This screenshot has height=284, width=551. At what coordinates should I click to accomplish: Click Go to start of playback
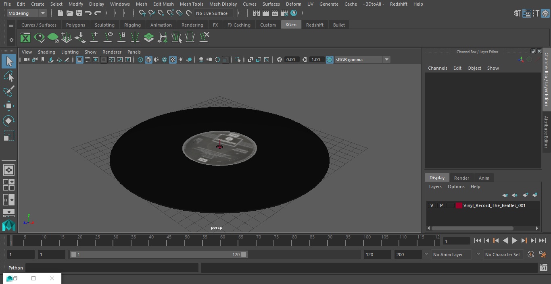point(478,240)
